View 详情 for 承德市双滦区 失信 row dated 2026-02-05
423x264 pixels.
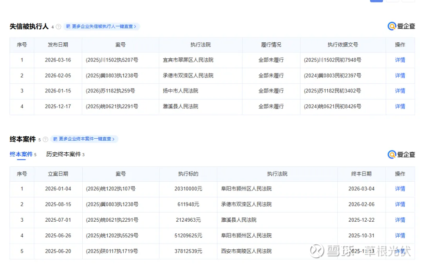pos(400,76)
